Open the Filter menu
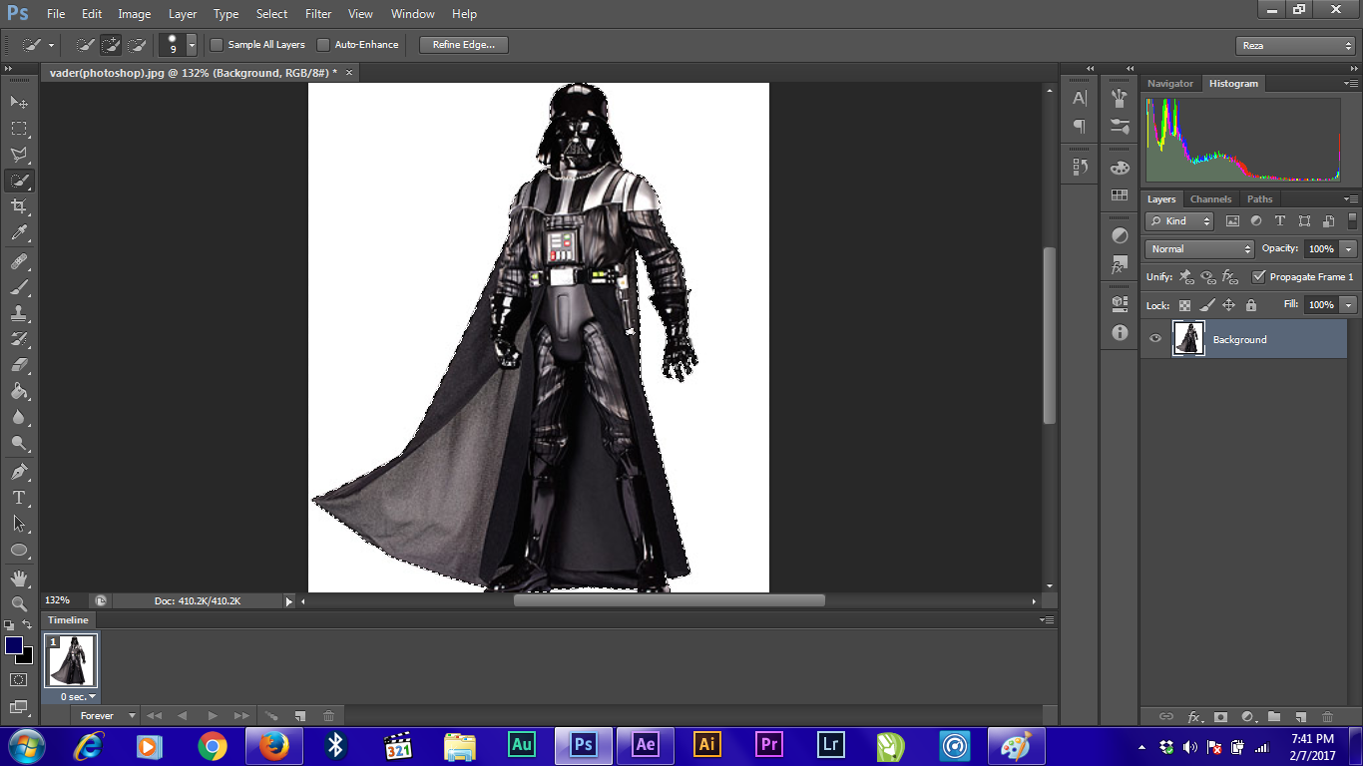The image size is (1363, 766). tap(318, 14)
